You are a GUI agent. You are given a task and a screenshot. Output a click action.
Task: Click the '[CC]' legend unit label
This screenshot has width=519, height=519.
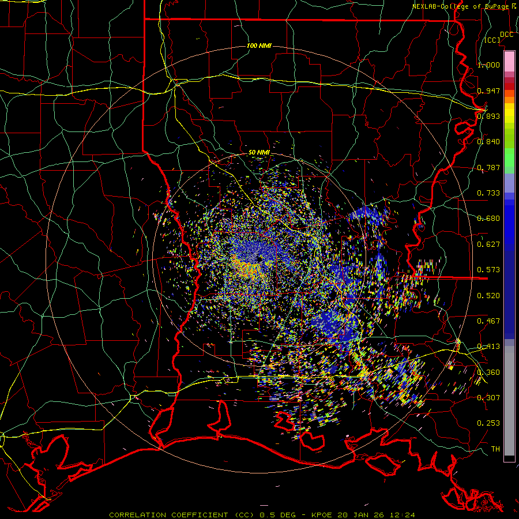click(492, 40)
